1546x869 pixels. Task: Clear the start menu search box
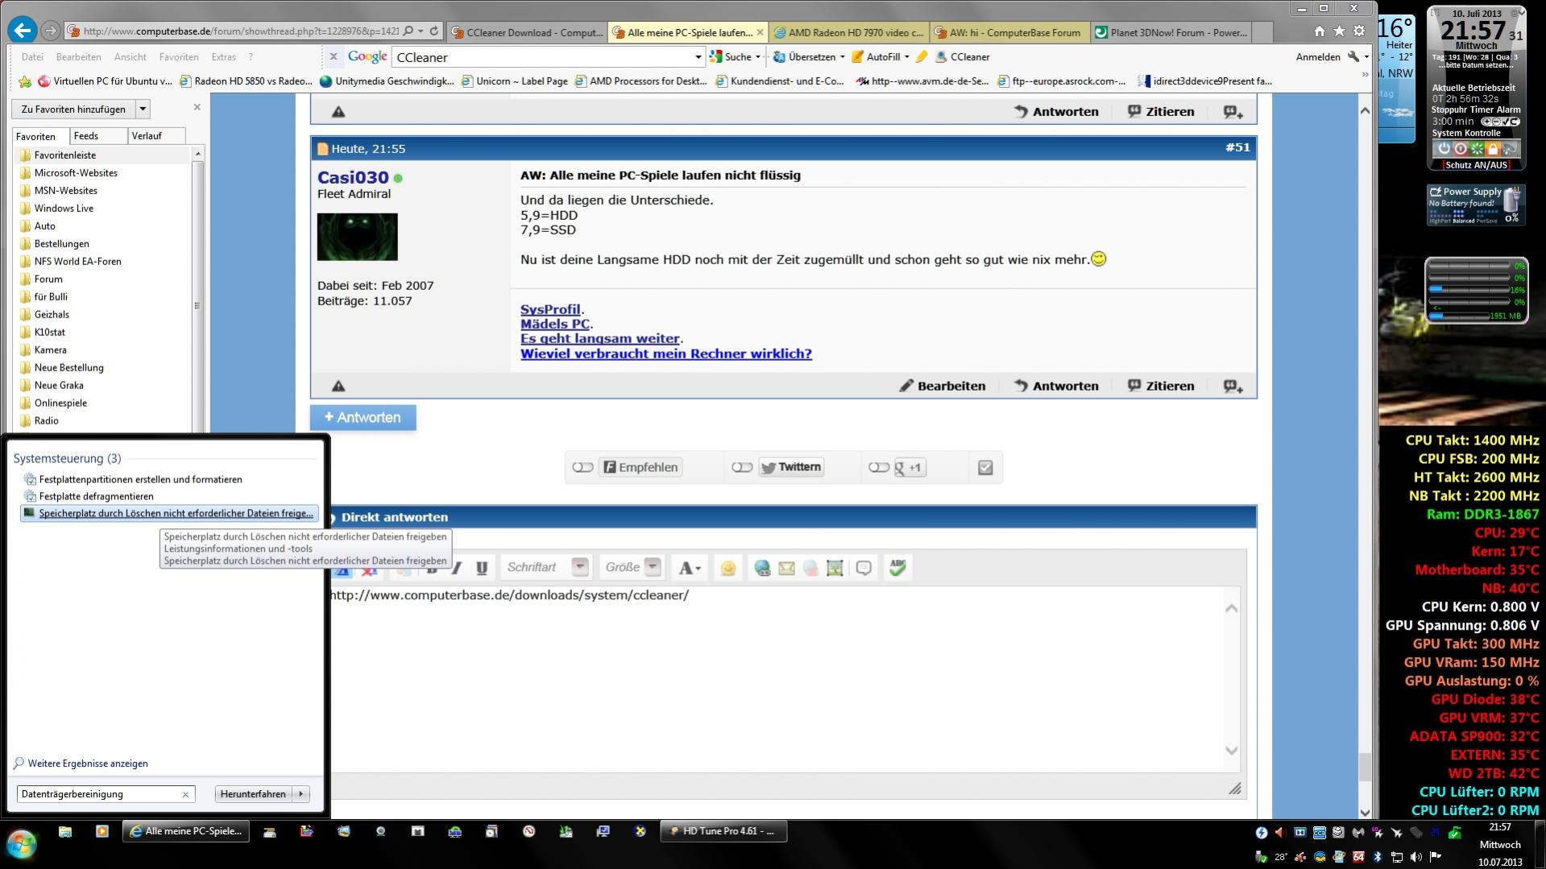[185, 794]
